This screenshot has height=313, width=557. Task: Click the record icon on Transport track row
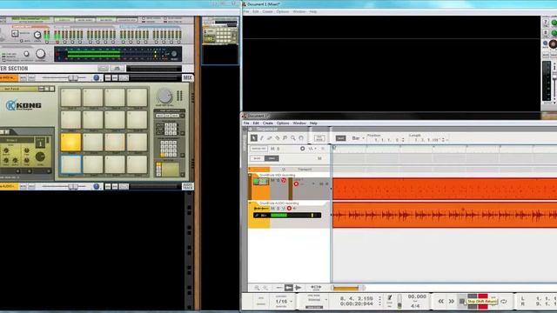(x=302, y=149)
